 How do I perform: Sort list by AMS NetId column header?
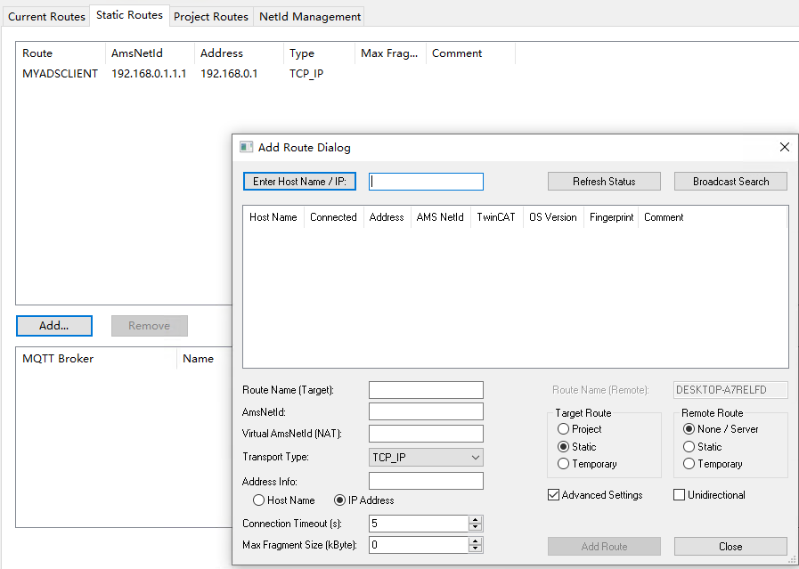pos(440,217)
